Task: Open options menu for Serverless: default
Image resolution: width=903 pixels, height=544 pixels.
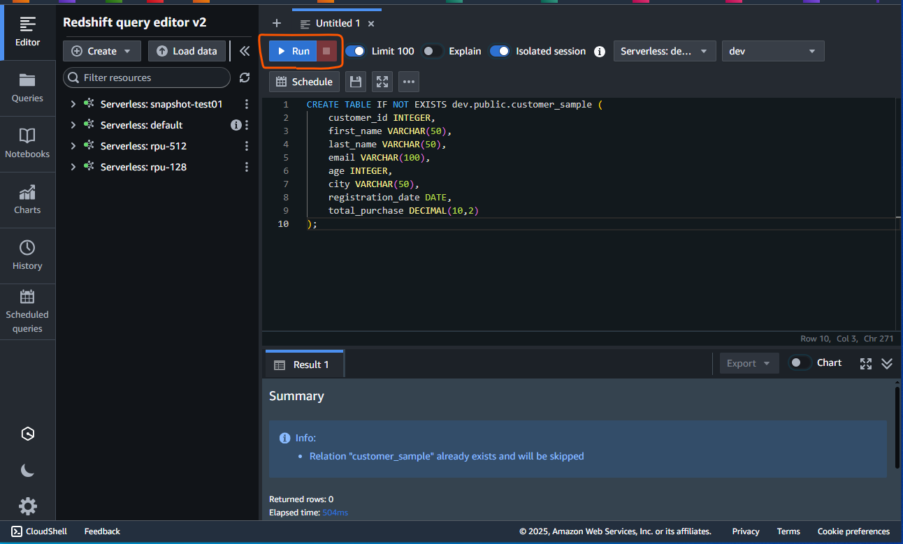Action: pyautogui.click(x=246, y=125)
